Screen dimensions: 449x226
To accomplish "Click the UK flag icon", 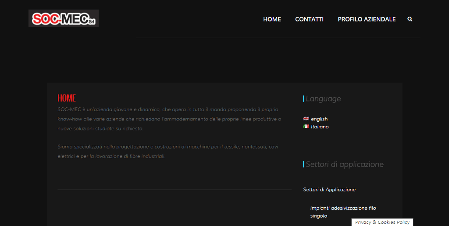I will click(306, 119).
